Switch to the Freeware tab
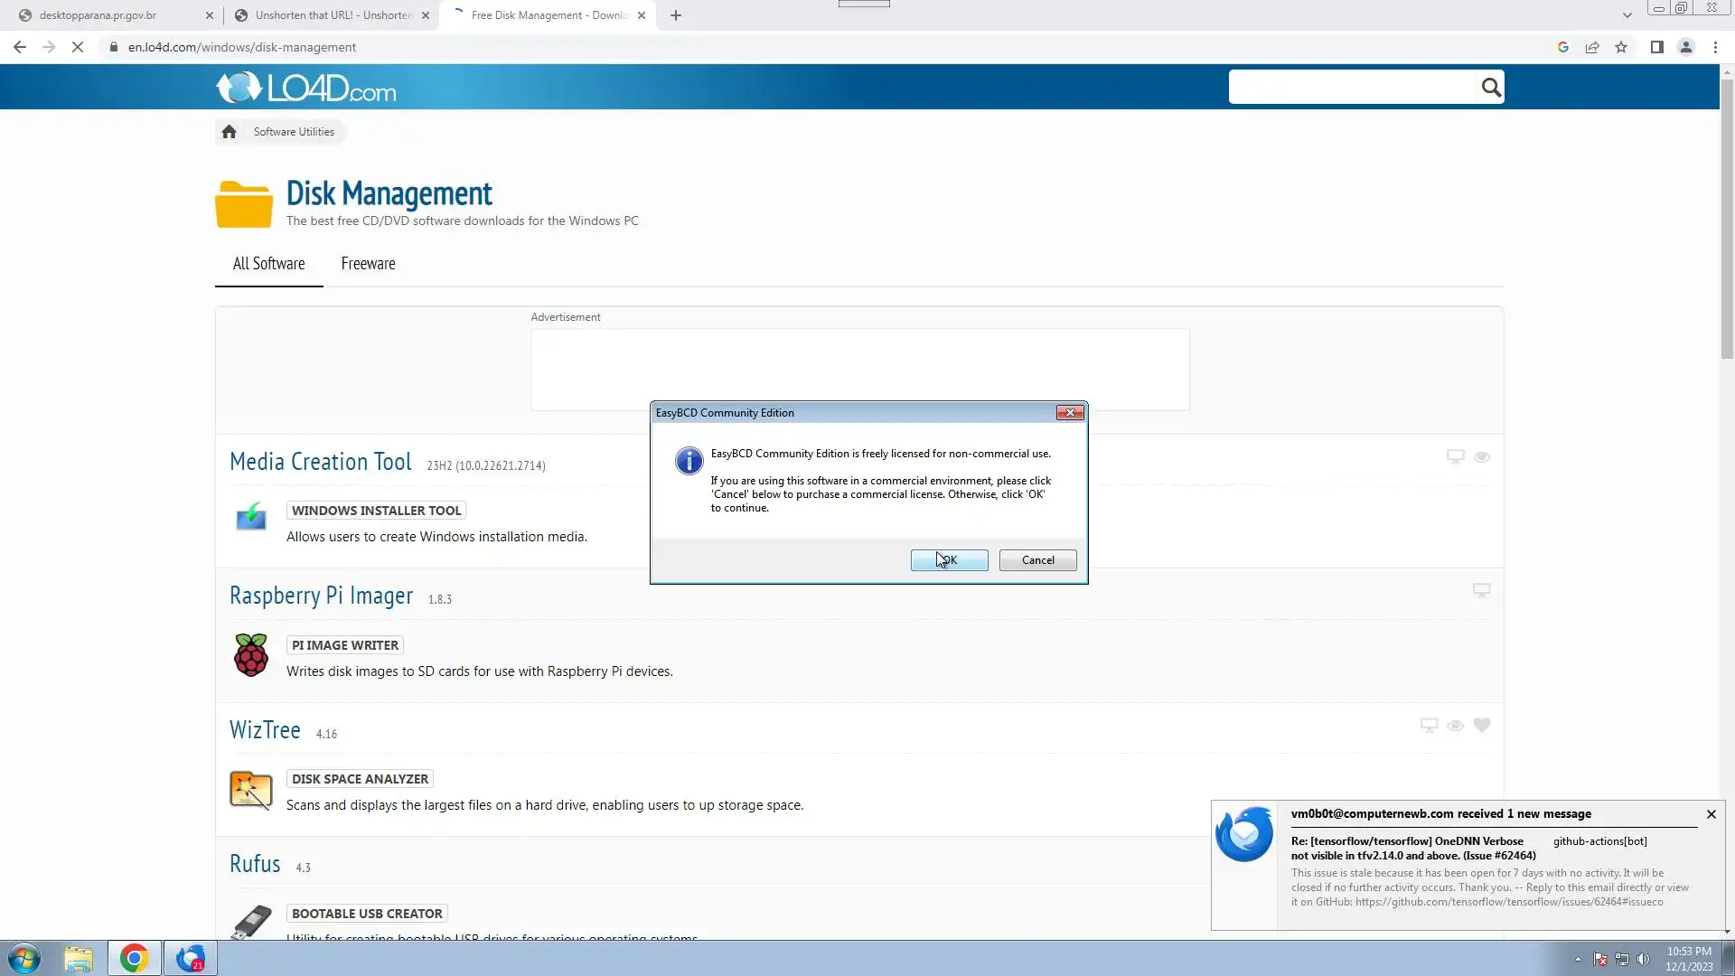1735x976 pixels. (x=368, y=264)
